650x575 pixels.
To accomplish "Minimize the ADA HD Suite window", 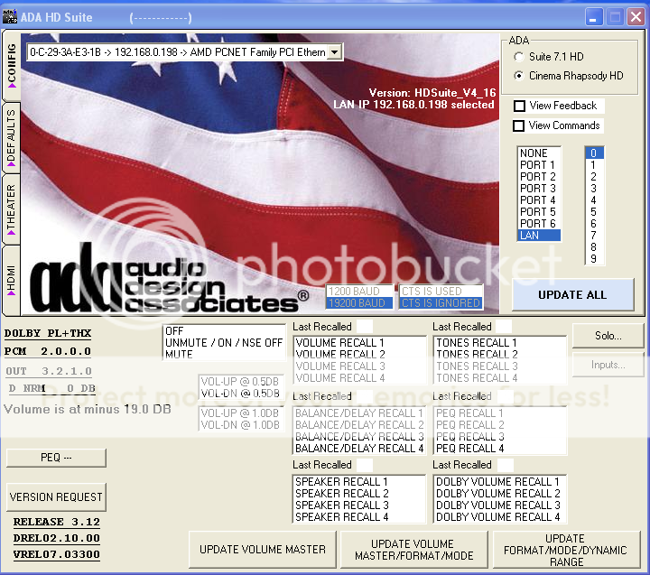I will (595, 17).
